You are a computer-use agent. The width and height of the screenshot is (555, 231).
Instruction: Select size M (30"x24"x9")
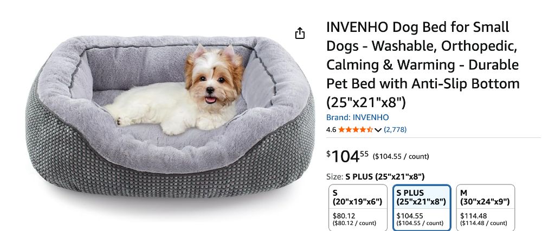click(485, 207)
